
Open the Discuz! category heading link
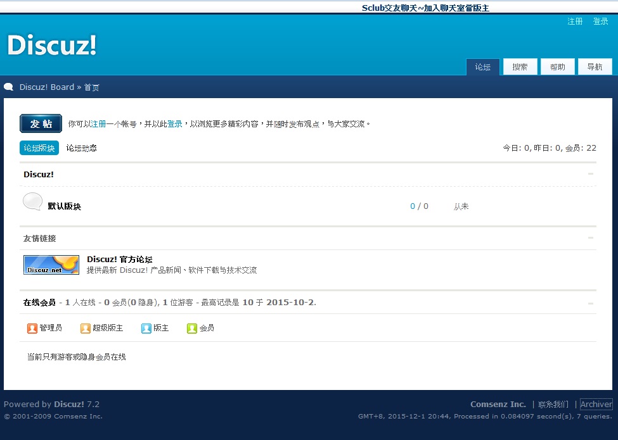point(39,174)
